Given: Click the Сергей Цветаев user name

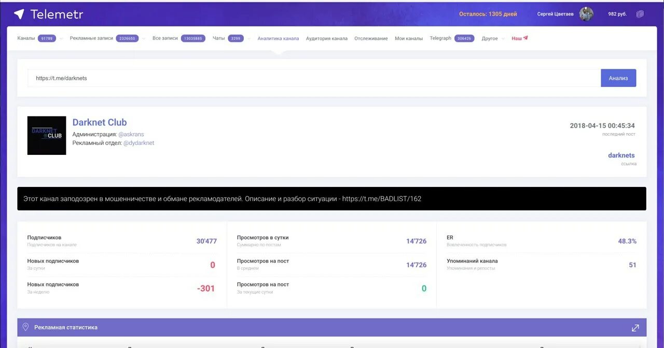Looking at the screenshot, I should click(556, 14).
